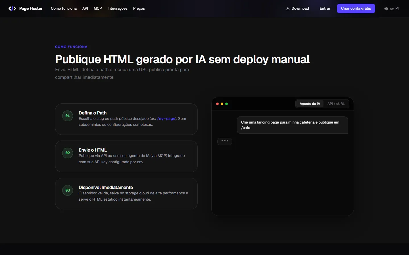Click the 02 step number badge
Viewport: 409px width, 255px height.
tap(68, 153)
